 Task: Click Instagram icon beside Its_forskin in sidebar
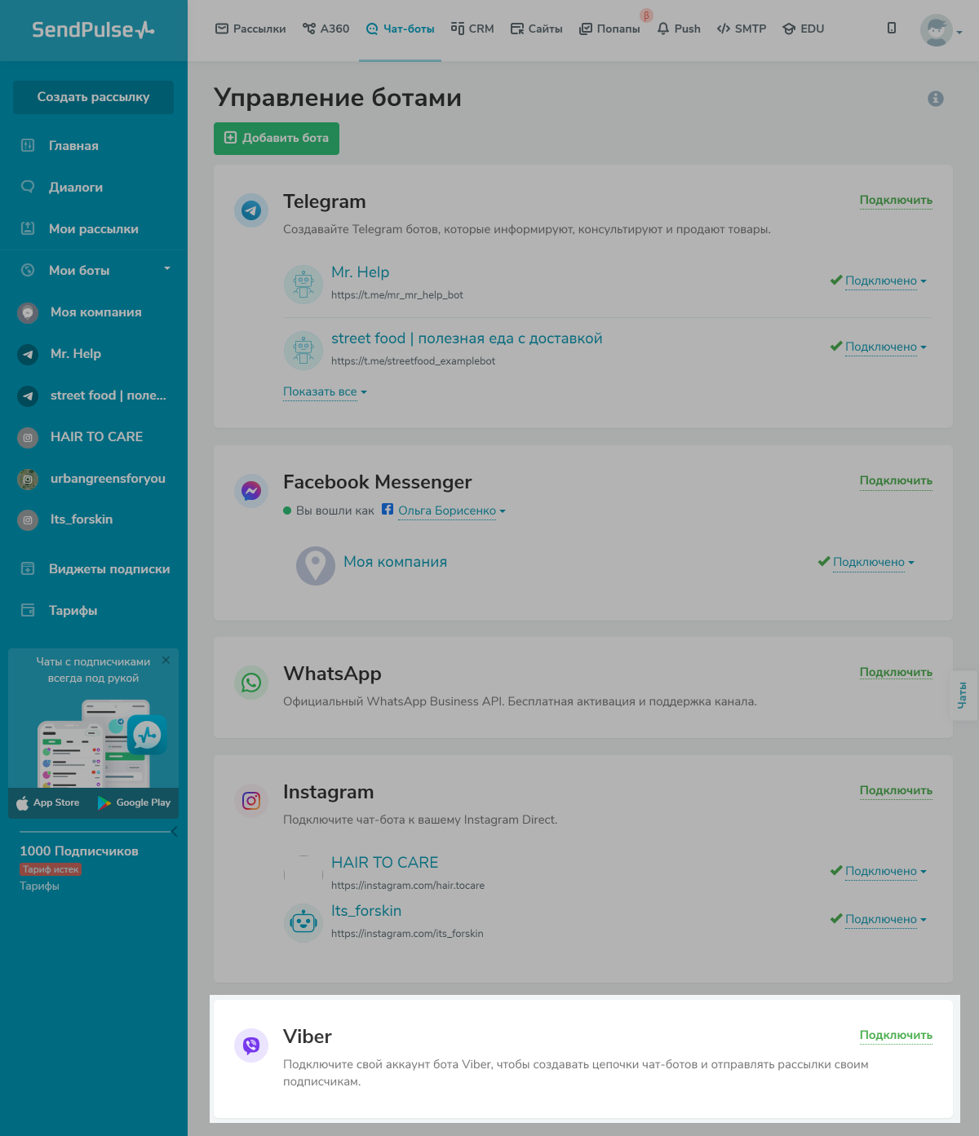click(28, 519)
